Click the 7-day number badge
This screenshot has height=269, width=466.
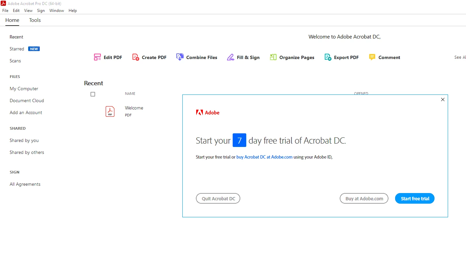tap(239, 140)
